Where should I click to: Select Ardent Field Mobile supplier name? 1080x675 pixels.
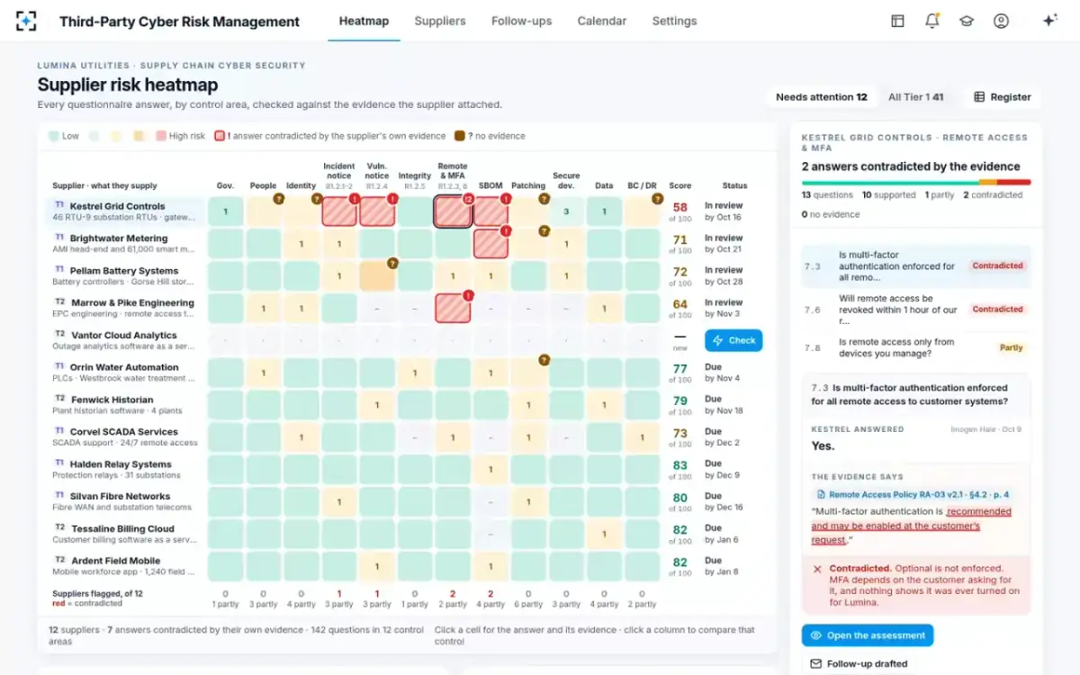coord(115,561)
